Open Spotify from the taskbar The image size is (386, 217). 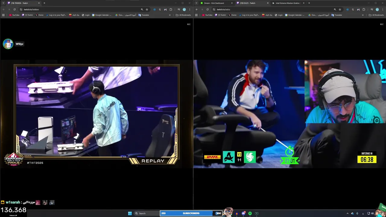(250, 213)
